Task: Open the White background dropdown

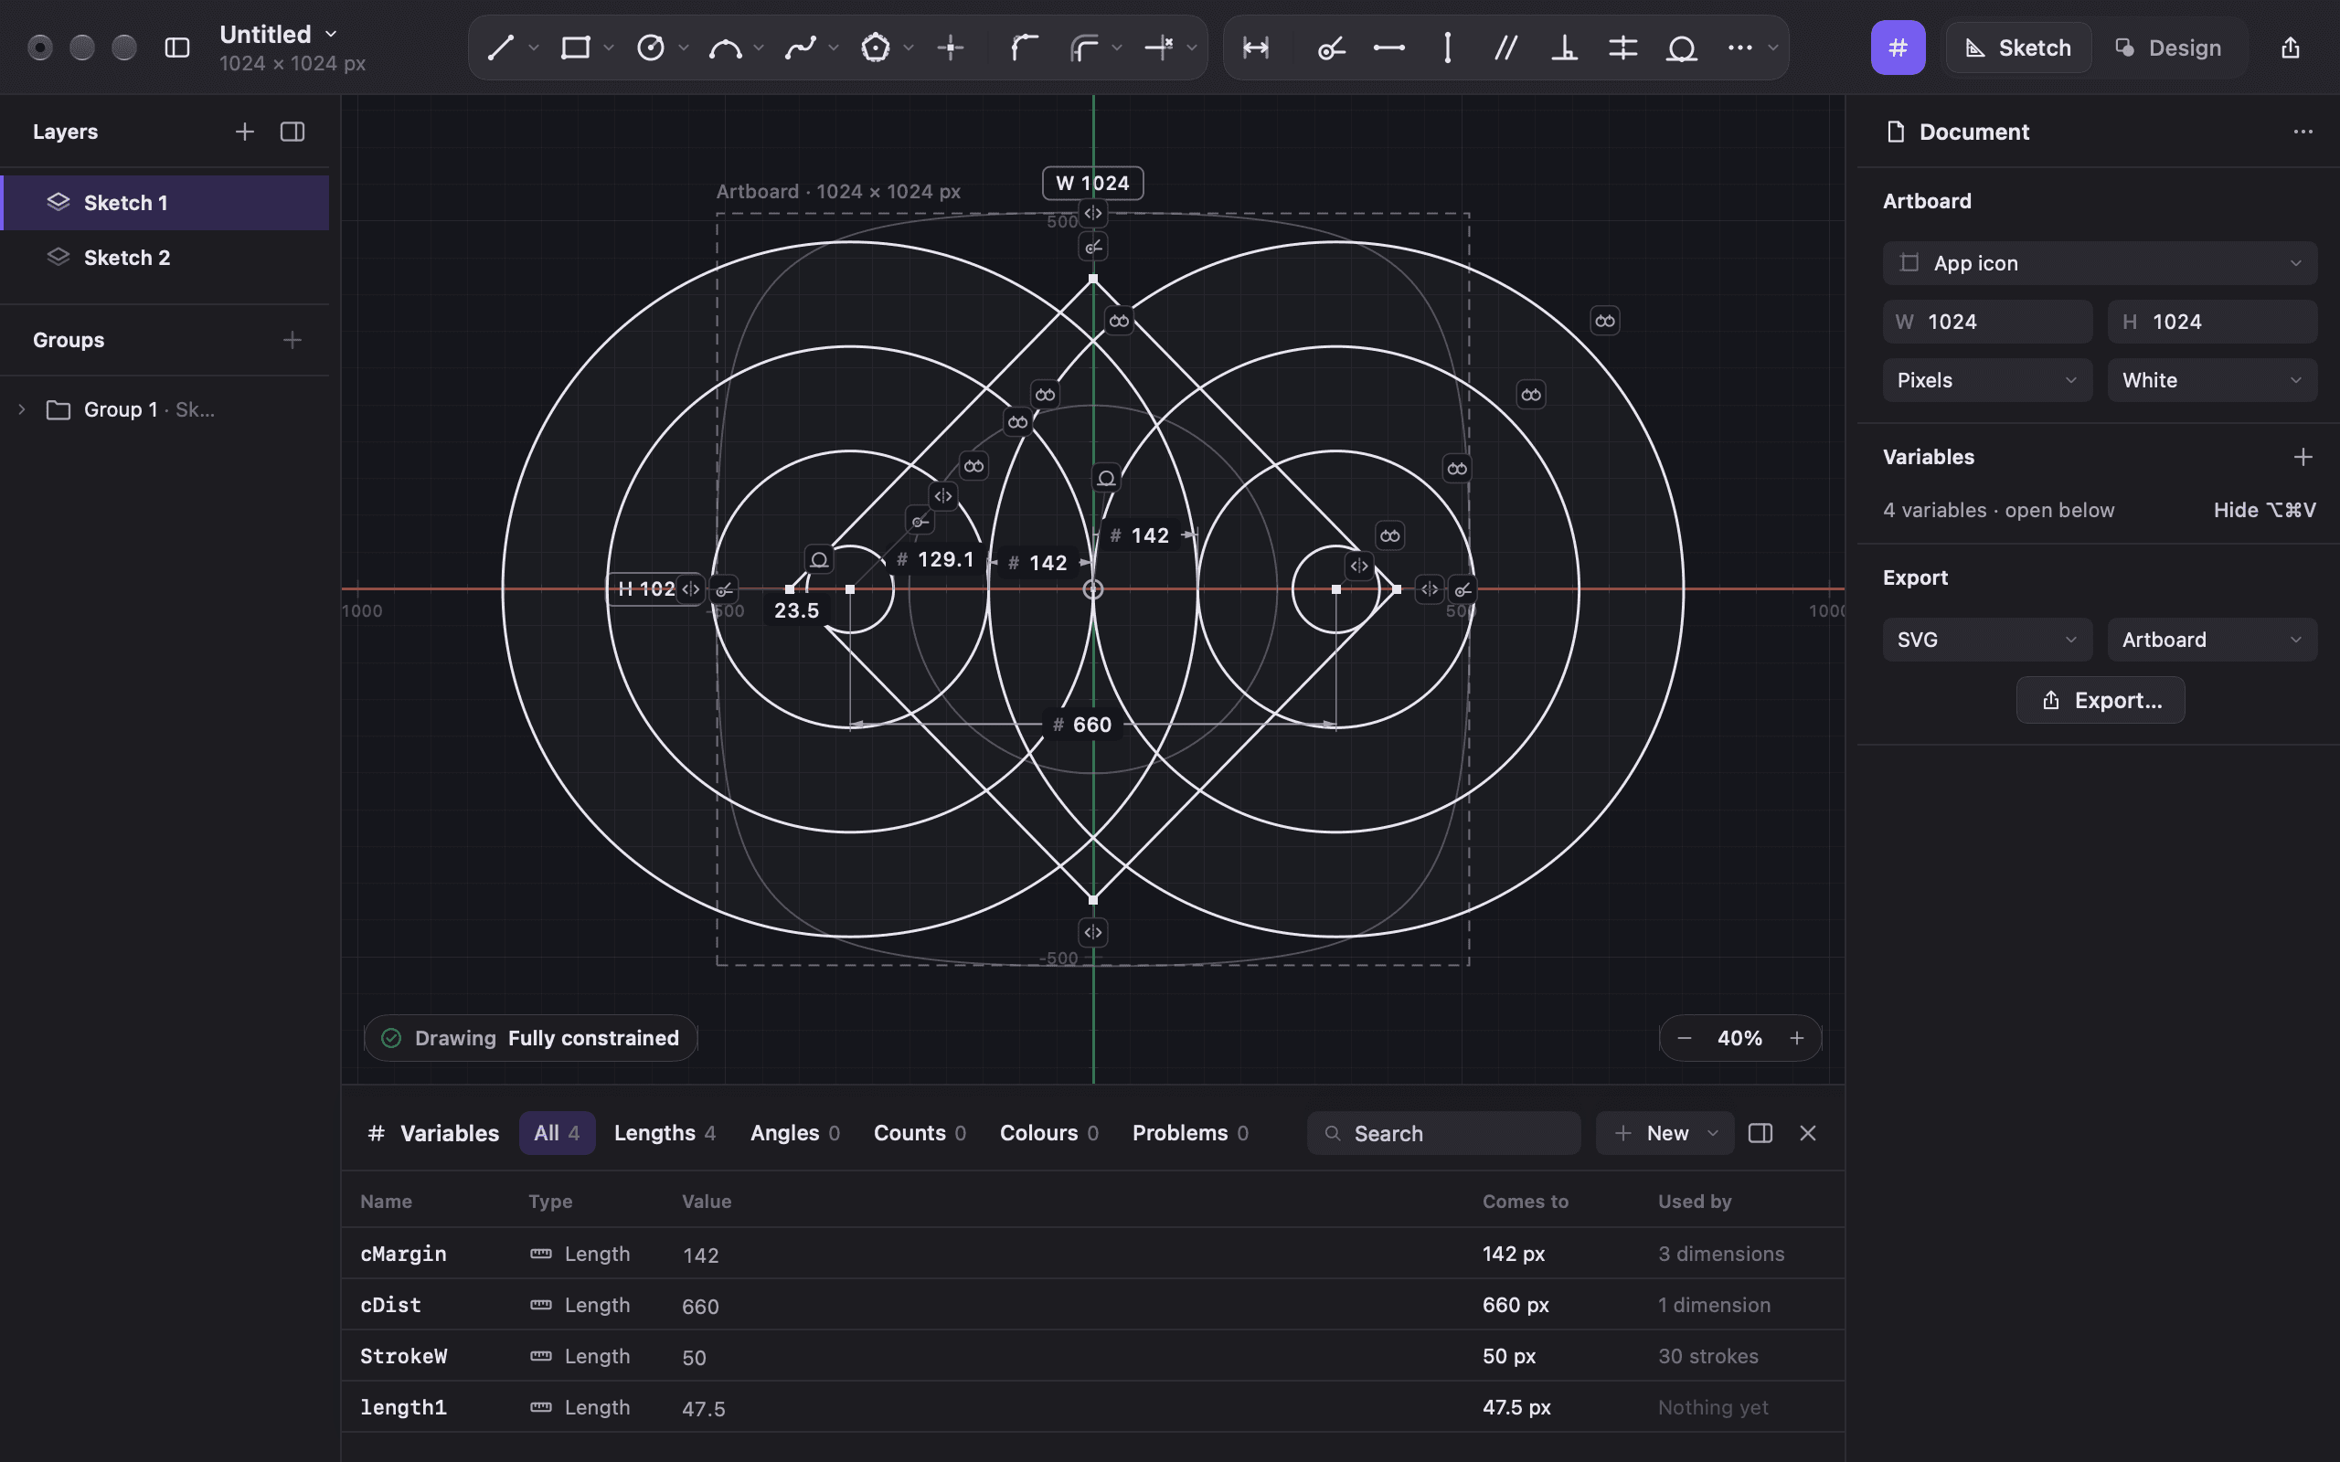Action: pos(2211,380)
